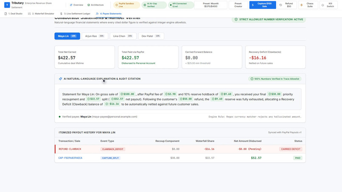Click the dollar icon on Capture button
The image size is (342, 192).
(253, 5)
